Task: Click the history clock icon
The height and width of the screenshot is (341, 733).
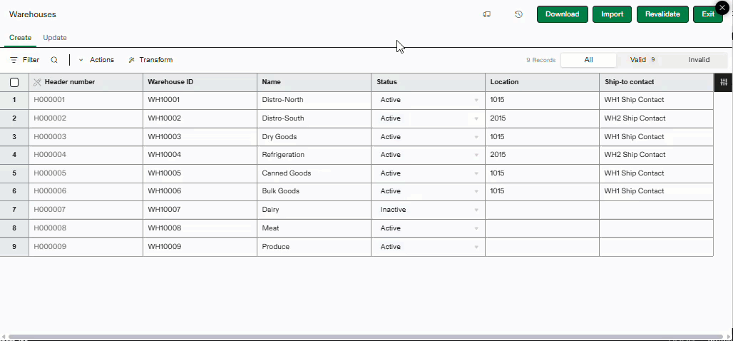Action: (x=518, y=14)
